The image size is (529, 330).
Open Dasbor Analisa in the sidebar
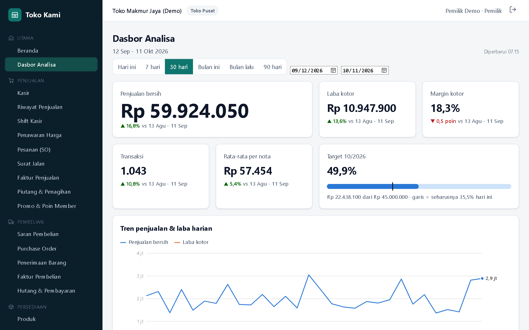pyautogui.click(x=51, y=65)
